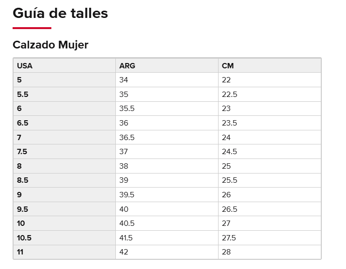Select USA size 8.5 cell
The width and height of the screenshot is (346, 269).
click(64, 180)
